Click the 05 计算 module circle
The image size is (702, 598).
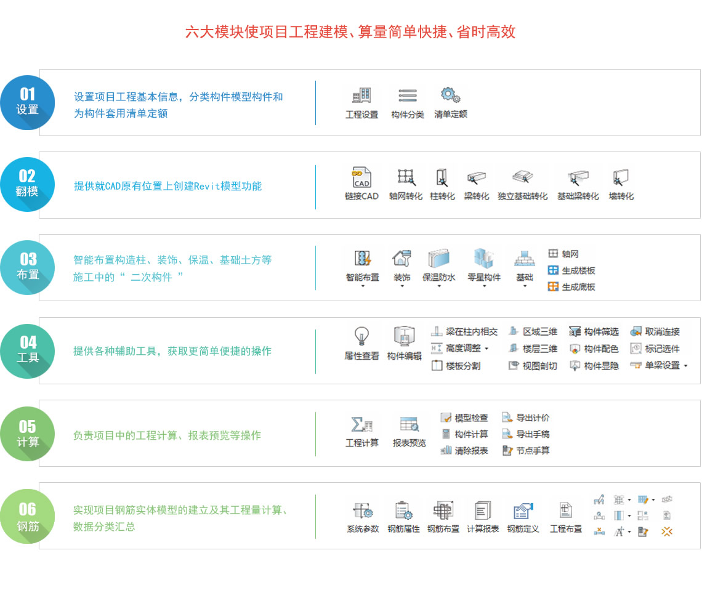point(27,434)
